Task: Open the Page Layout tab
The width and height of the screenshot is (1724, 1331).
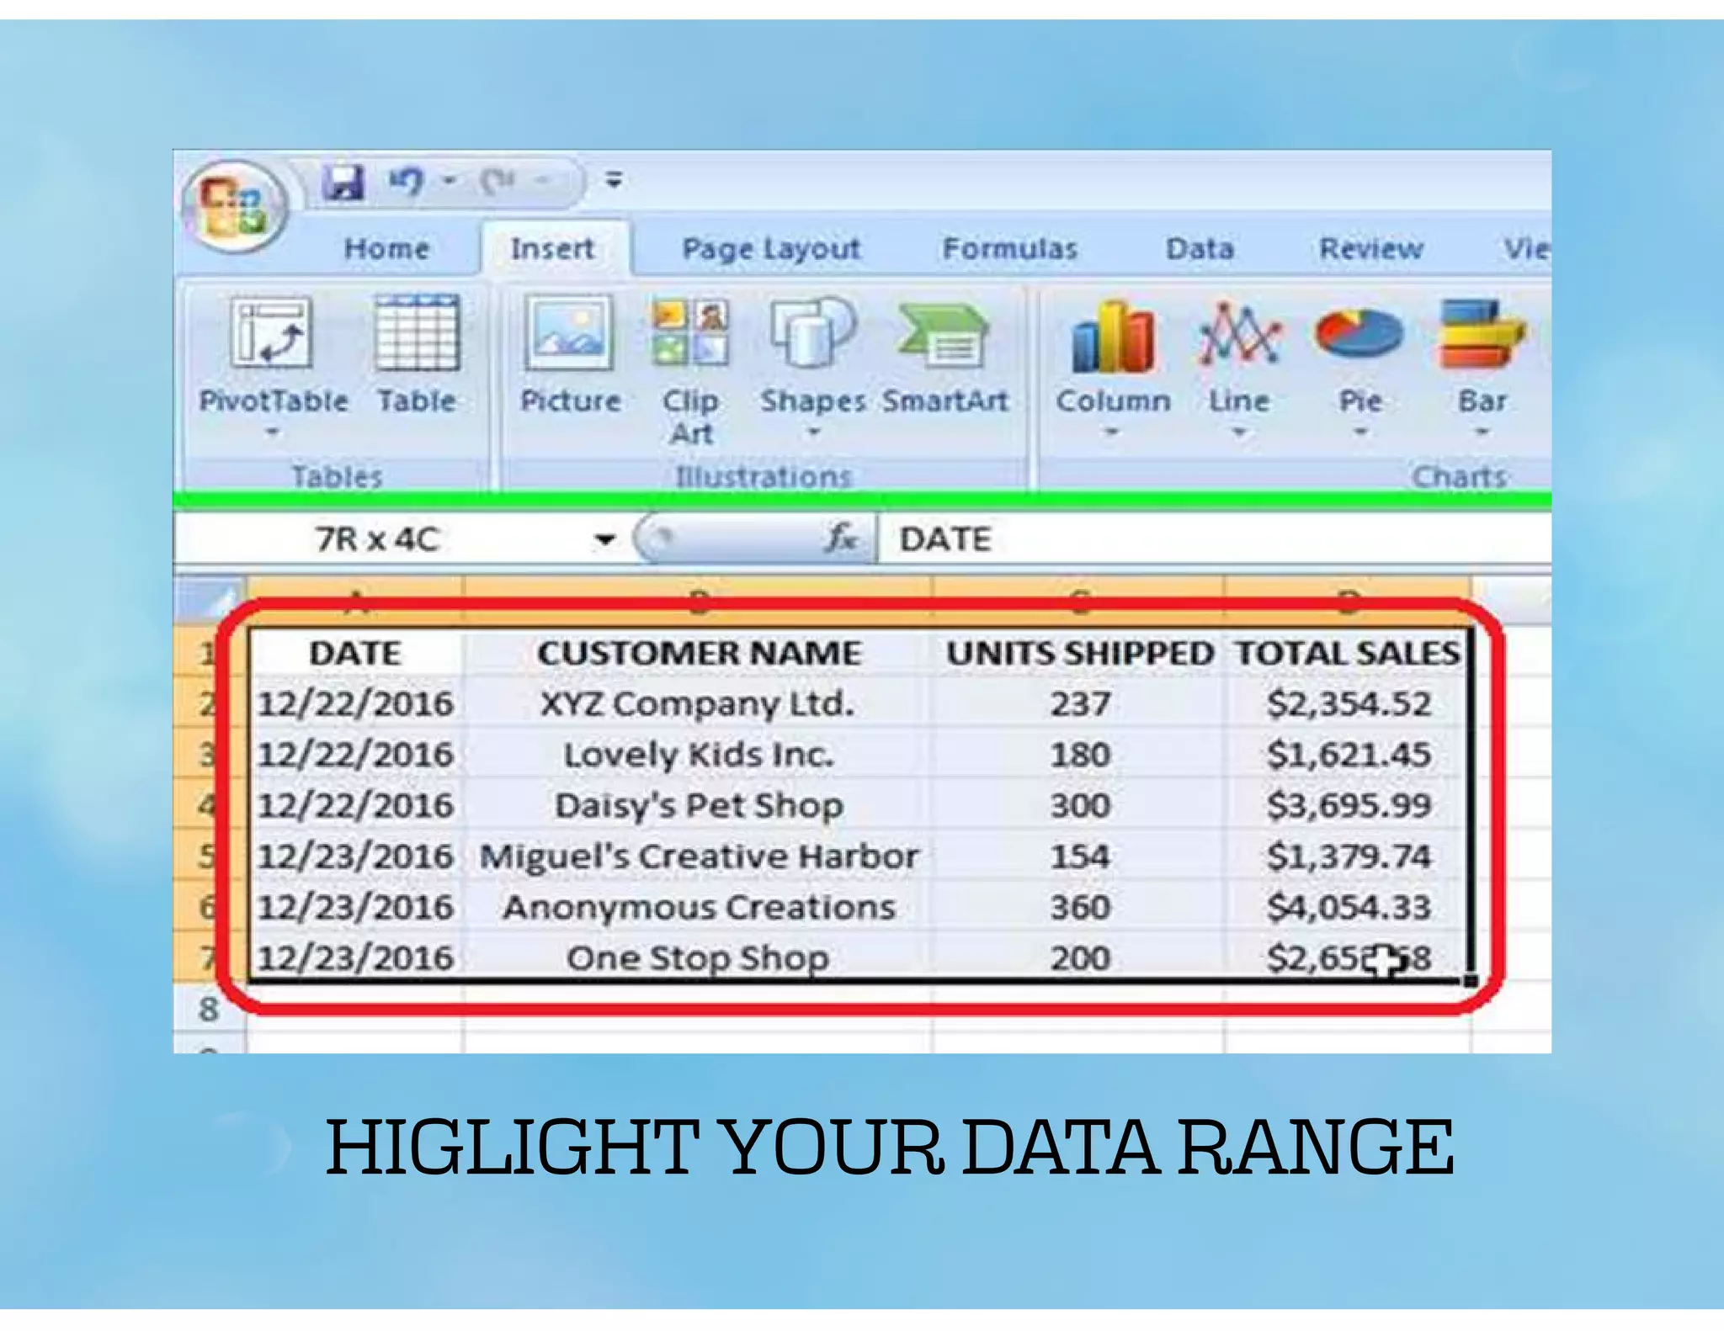Action: (x=770, y=248)
